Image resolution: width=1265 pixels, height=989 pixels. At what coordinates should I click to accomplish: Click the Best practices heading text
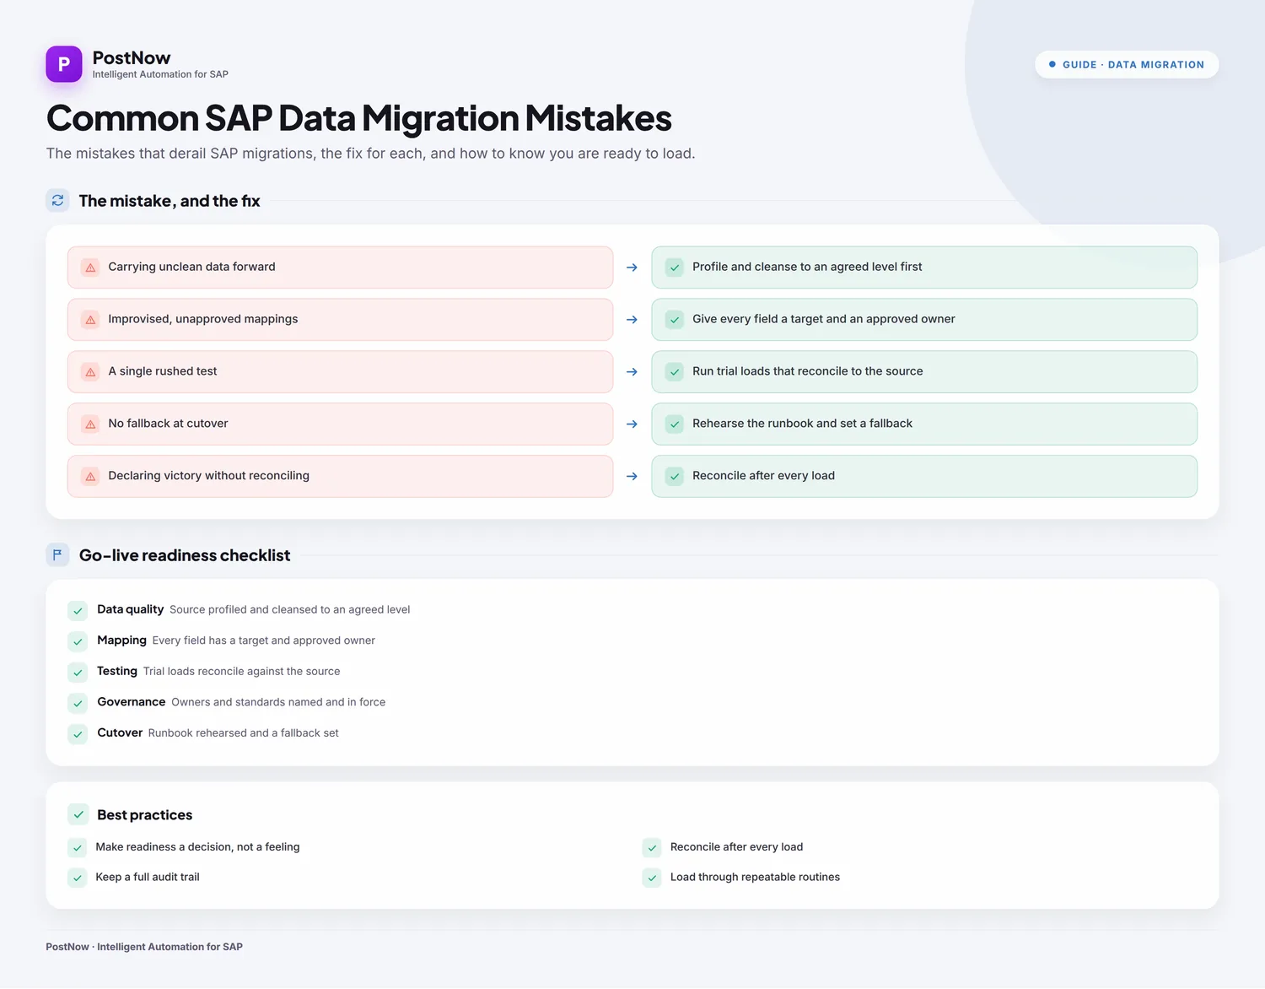click(145, 814)
